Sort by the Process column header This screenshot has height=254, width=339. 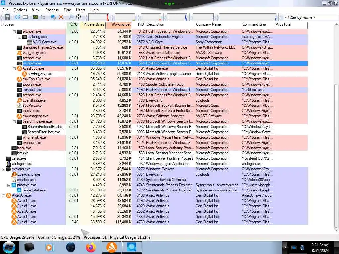pyautogui.click(x=33, y=24)
